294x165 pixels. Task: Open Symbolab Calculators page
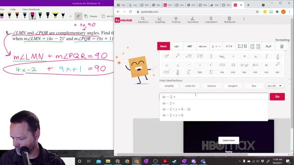click(x=211, y=20)
